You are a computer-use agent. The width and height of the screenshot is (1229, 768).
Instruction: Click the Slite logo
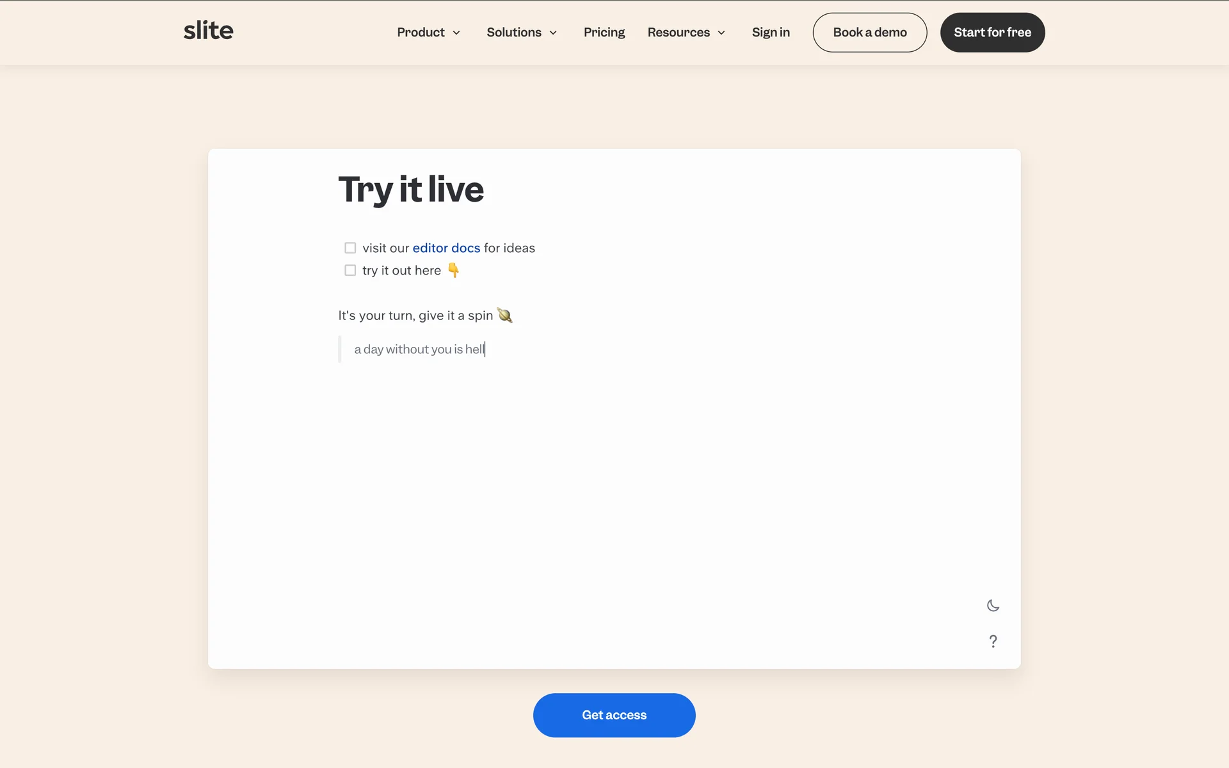[208, 31]
